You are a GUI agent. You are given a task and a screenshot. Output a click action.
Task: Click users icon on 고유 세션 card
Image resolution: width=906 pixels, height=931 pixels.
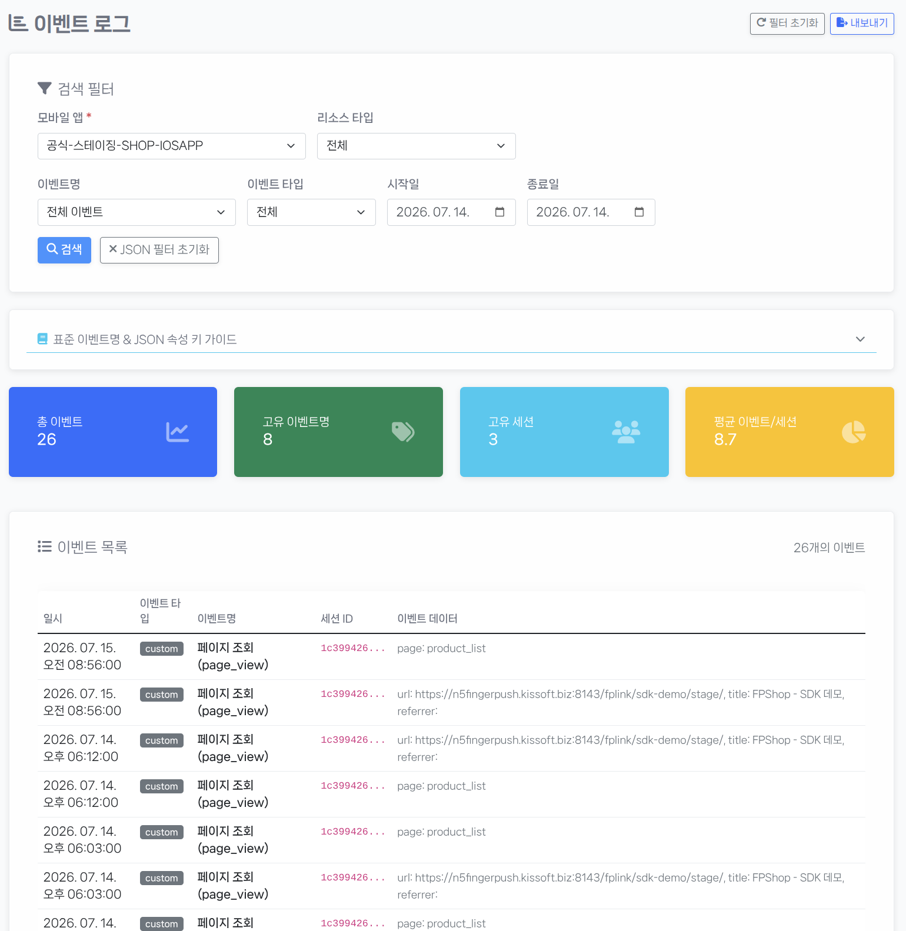pyautogui.click(x=626, y=432)
